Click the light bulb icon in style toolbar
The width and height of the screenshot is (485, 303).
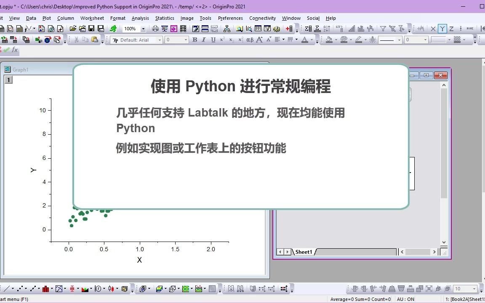pos(373,40)
